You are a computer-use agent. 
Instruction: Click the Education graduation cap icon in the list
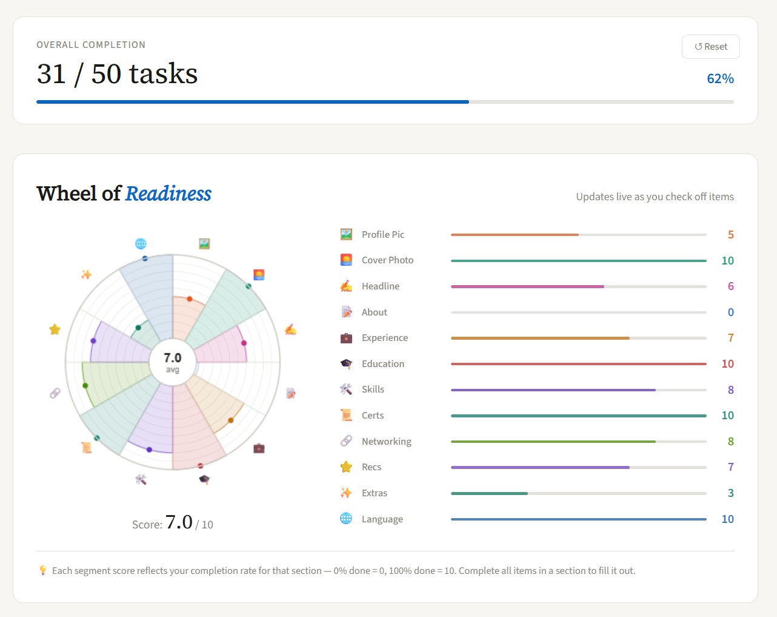coord(346,363)
